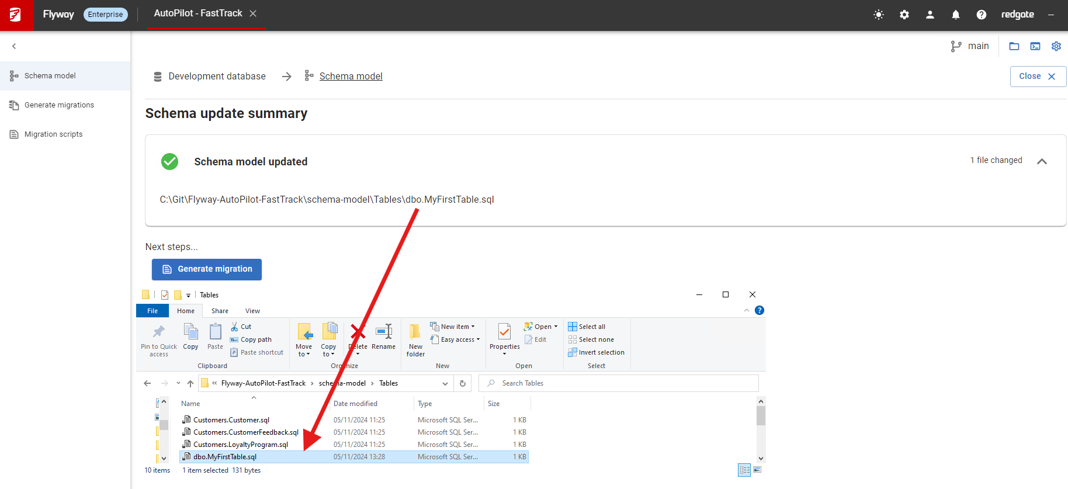Viewport: 1068px width, 489px height.
Task: Open project settings cog below redgate
Action: coord(1056,46)
